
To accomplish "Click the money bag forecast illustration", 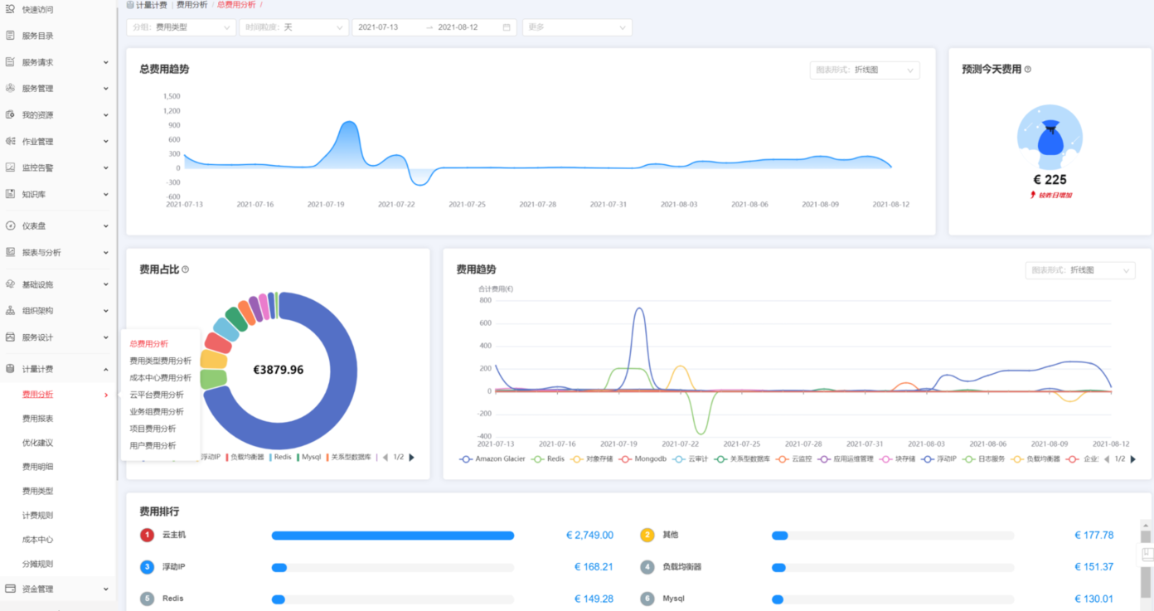I will [x=1050, y=137].
